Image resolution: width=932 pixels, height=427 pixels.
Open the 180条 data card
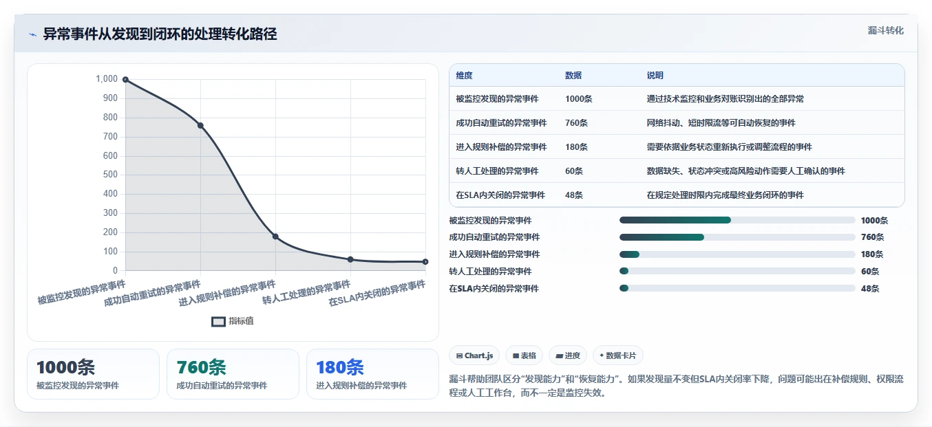(372, 374)
